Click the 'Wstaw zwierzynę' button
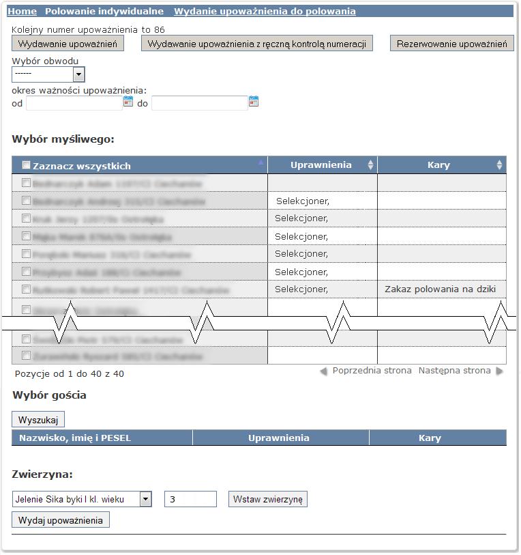521x555 pixels. click(268, 499)
